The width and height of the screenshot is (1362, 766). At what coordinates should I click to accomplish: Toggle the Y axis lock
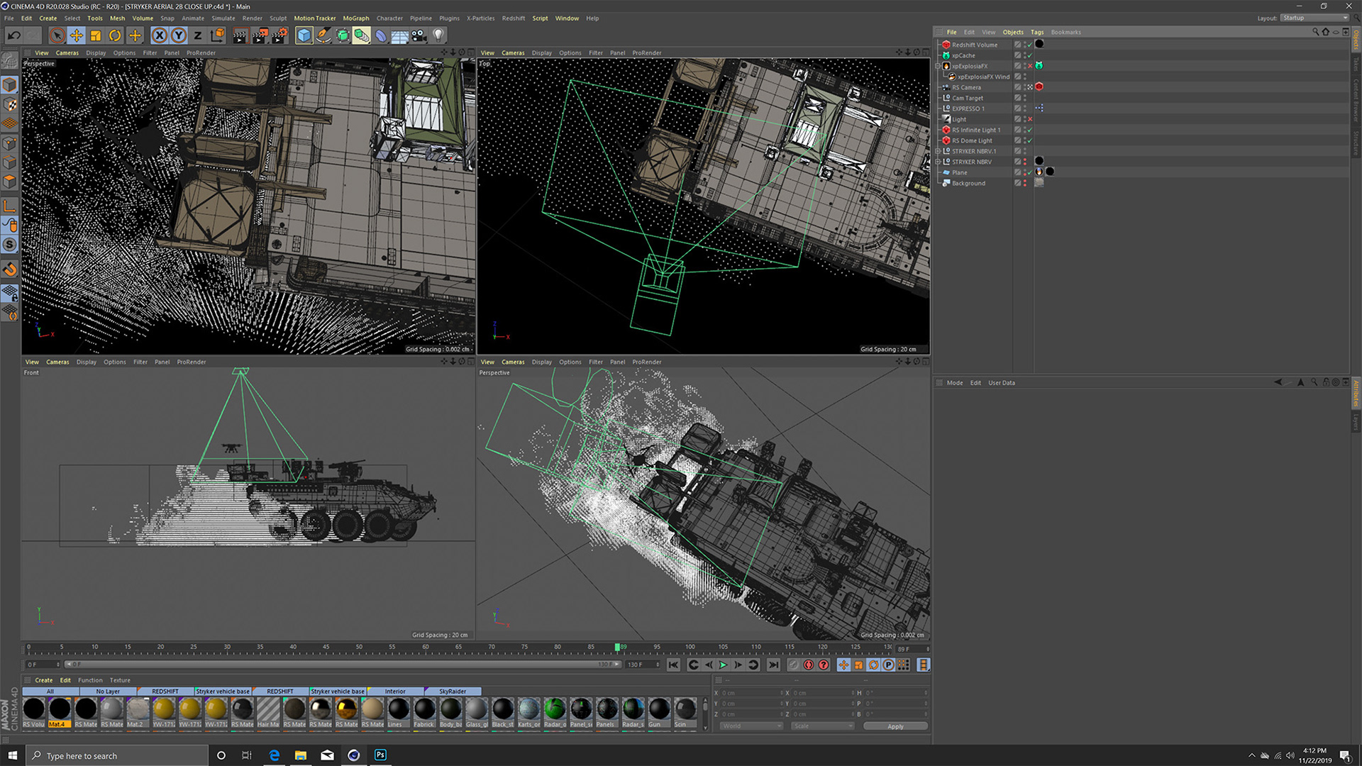(179, 35)
